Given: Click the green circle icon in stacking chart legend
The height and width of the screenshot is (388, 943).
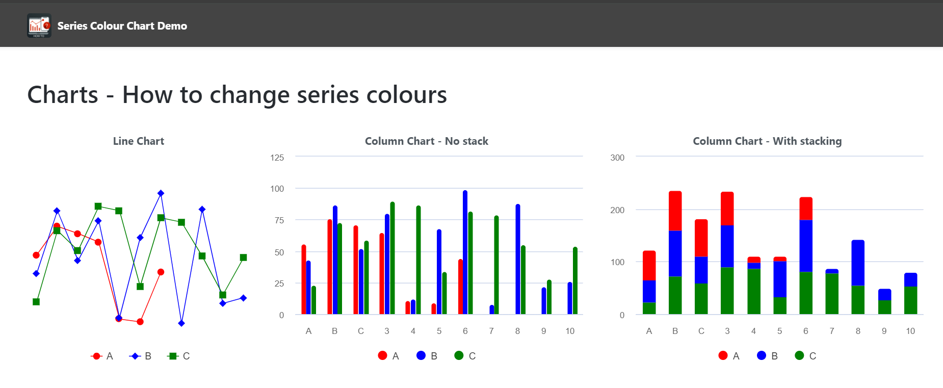Looking at the screenshot, I should 800,355.
